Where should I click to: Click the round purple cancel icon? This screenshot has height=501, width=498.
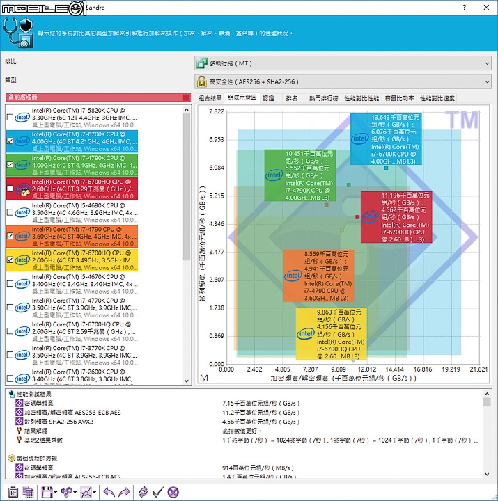[x=173, y=492]
